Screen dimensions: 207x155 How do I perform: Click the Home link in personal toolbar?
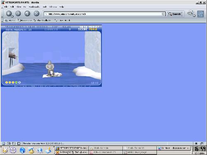10,20
